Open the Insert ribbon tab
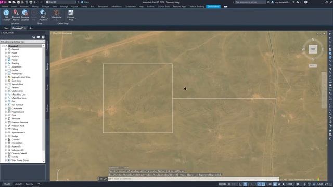 point(14,7)
